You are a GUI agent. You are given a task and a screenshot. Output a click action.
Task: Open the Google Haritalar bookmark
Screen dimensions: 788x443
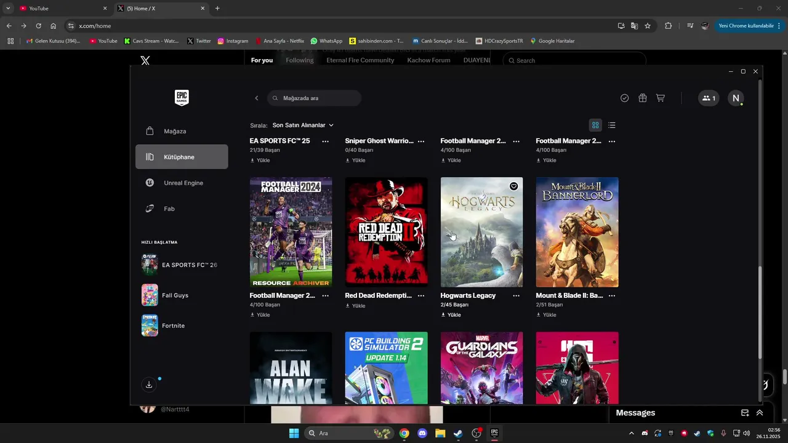coord(552,41)
